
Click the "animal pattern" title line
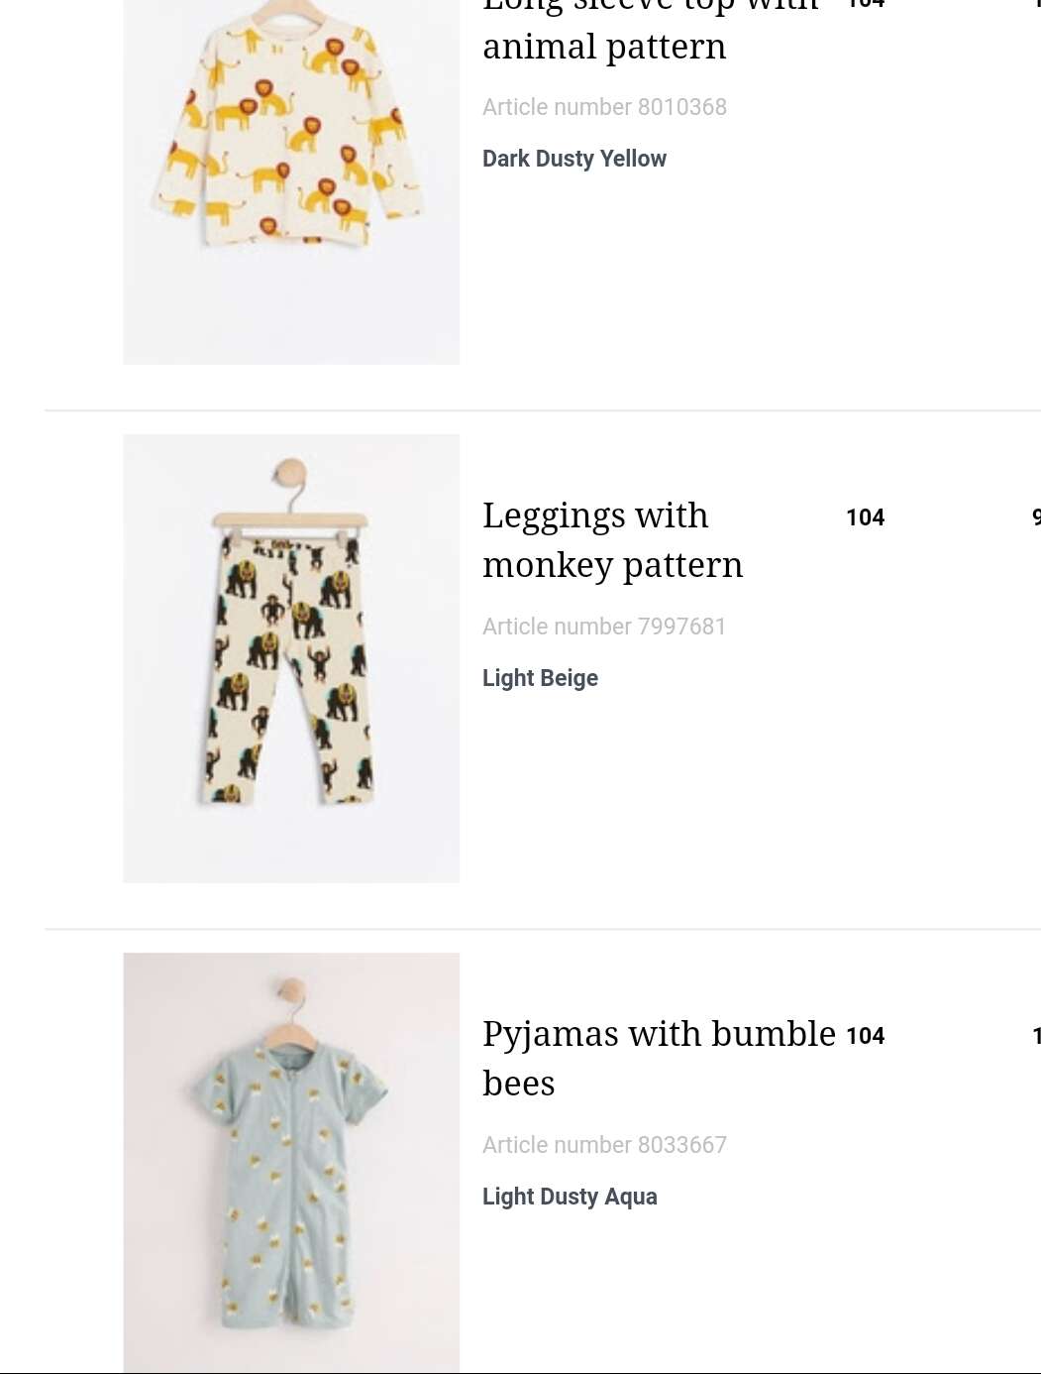604,47
